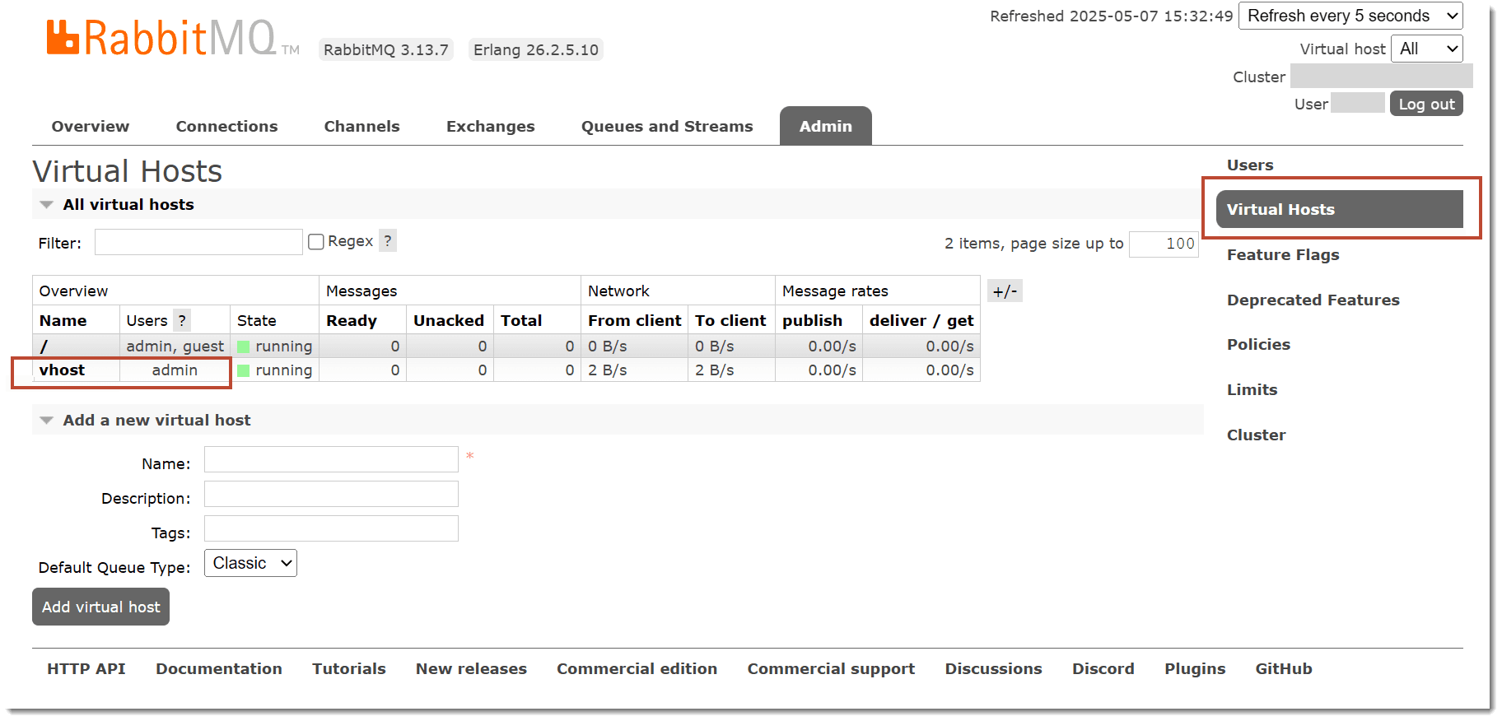Open the New releases footer link
Image resolution: width=1502 pixels, height=721 pixels.
(x=471, y=668)
